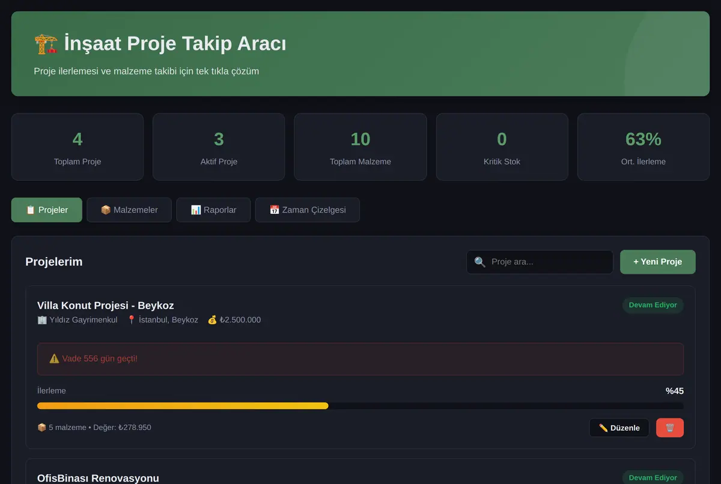Screen dimensions: 721x484
Task: Delete Villa Konut project via trash icon
Action: [670, 428]
